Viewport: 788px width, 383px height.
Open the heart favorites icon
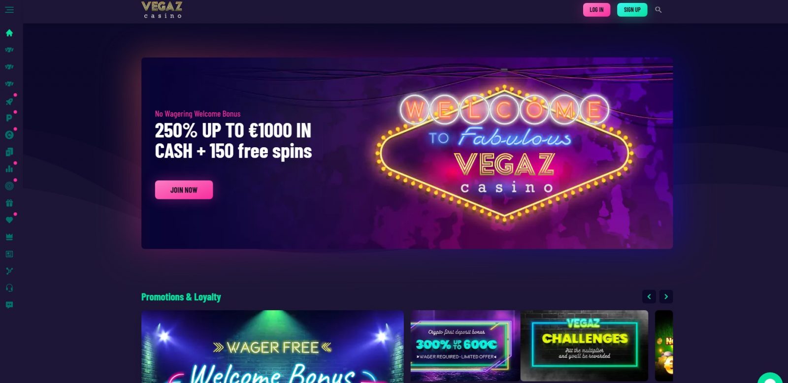point(9,220)
